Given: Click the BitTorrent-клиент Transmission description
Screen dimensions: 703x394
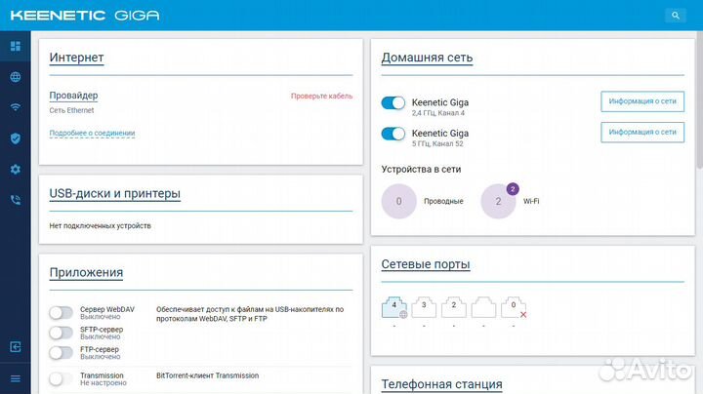Looking at the screenshot, I should [x=207, y=375].
